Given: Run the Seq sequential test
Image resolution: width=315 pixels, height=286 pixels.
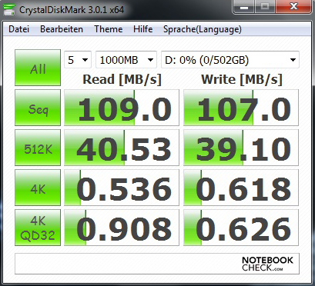Looking at the screenshot, I should [38, 108].
